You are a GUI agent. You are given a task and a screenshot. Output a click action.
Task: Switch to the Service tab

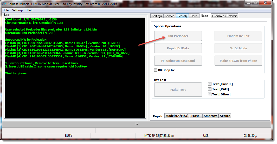[x=170, y=16]
